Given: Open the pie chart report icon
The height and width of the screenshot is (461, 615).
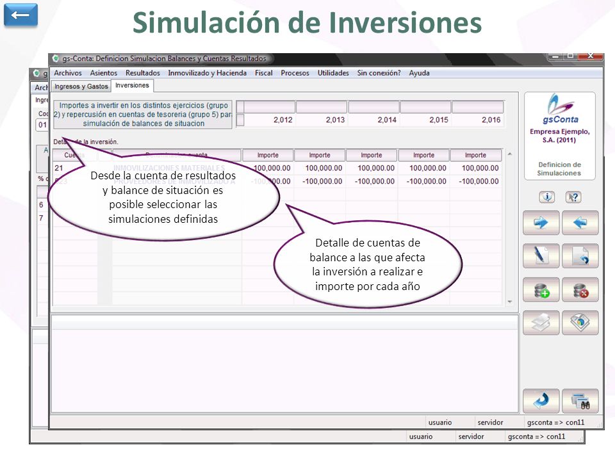Looking at the screenshot, I should coord(580,323).
